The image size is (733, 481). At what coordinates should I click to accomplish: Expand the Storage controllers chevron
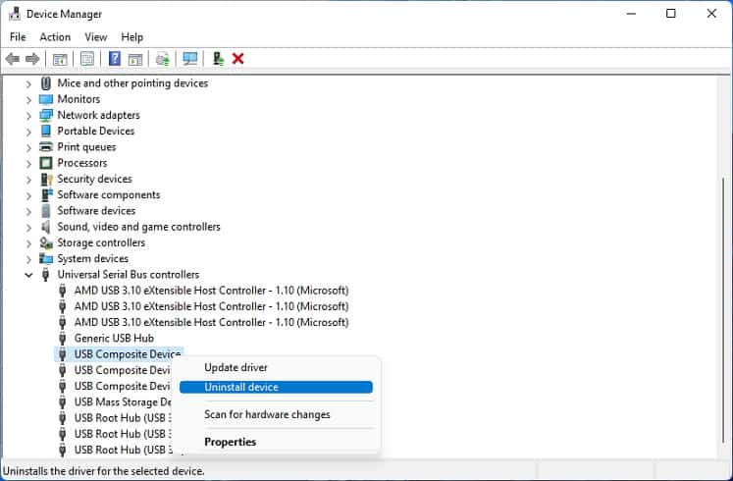(28, 243)
